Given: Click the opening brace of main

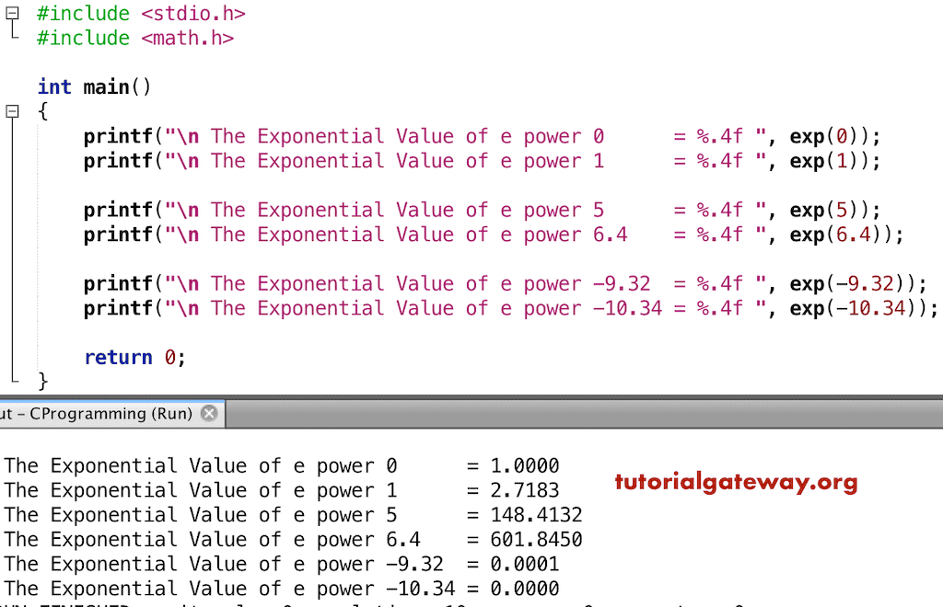Looking at the screenshot, I should coord(42,110).
